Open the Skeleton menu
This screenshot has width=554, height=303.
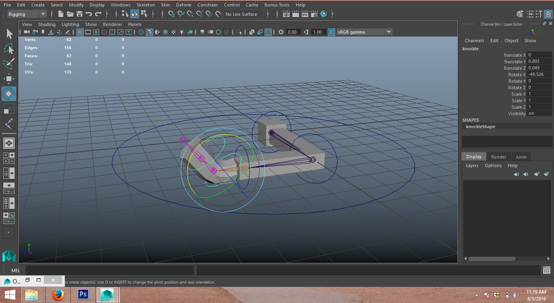[x=146, y=5]
